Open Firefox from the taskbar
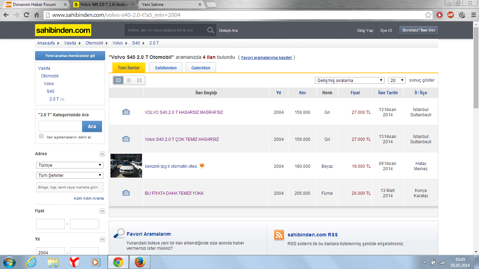The width and height of the screenshot is (479, 269). coord(140,262)
